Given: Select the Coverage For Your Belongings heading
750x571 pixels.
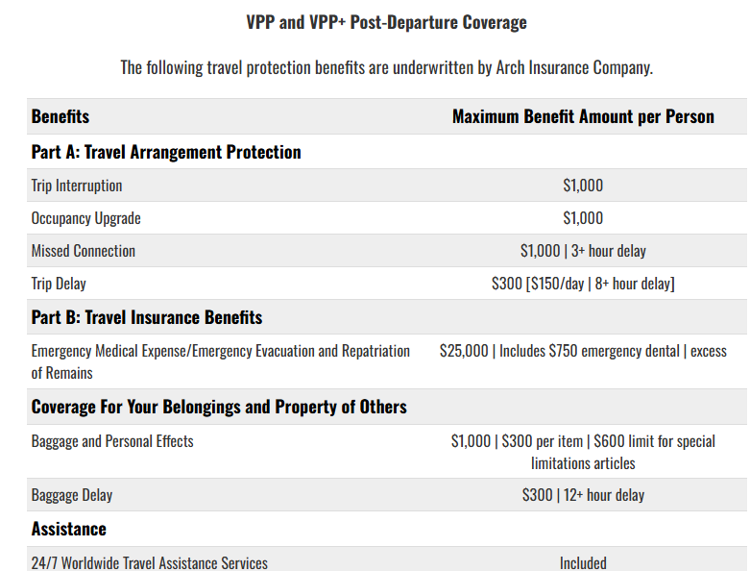Looking at the screenshot, I should point(219,407).
